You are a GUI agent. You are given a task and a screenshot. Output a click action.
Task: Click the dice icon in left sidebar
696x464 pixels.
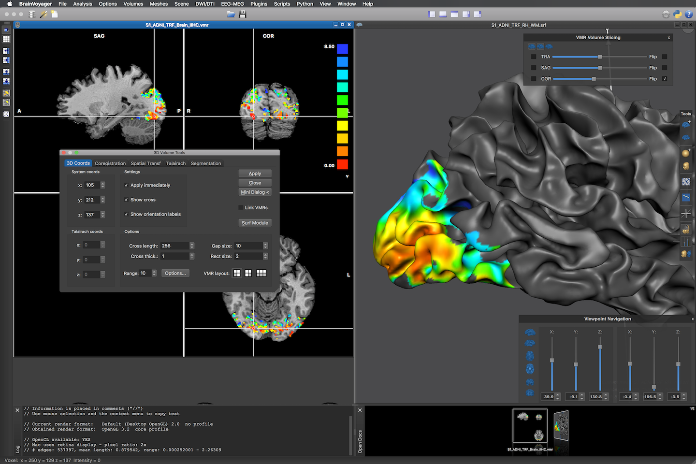[6, 114]
